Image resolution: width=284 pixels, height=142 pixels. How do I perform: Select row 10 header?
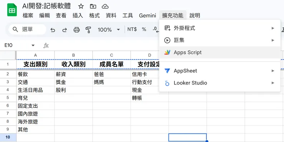point(8,137)
